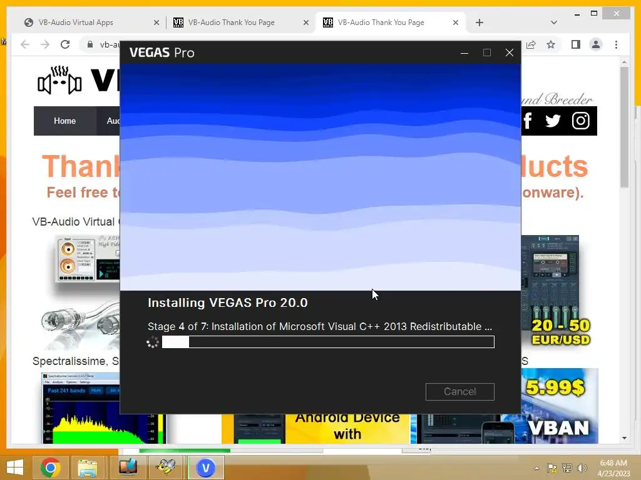
Task: Open clock showing 6:48 AM
Action: click(613, 468)
